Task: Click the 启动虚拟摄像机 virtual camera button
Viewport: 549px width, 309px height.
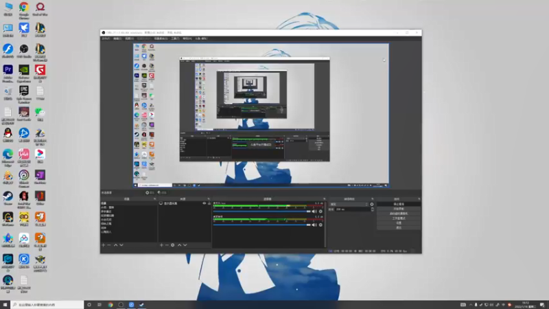Action: coord(399,214)
